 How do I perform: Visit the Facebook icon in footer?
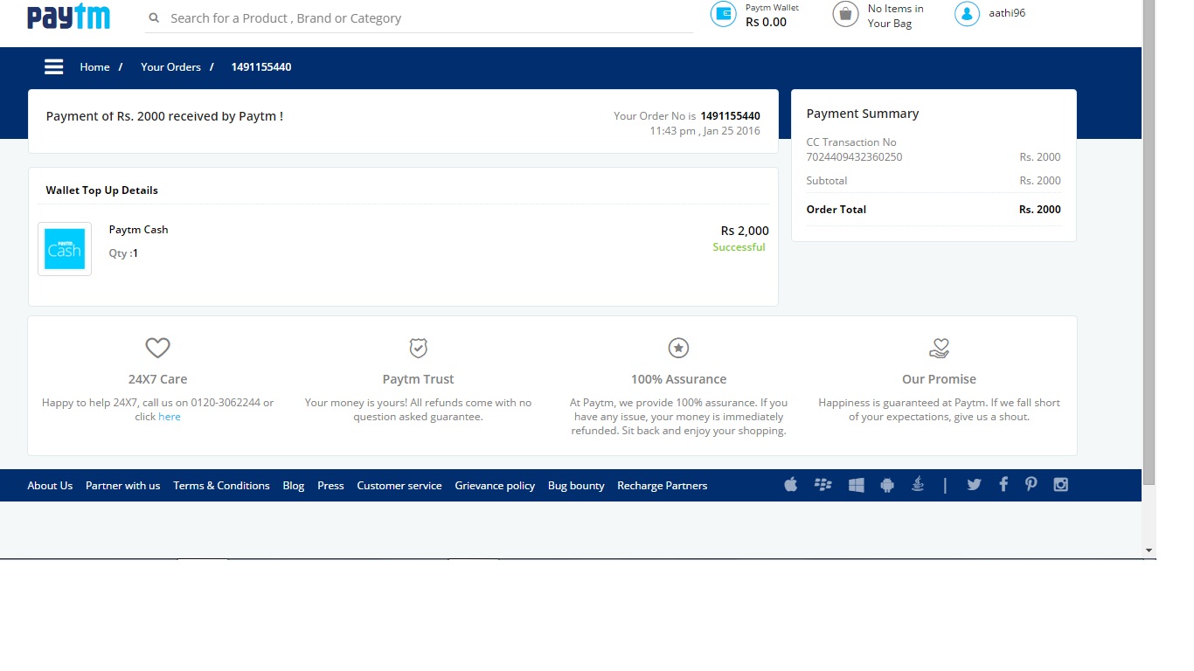1003,485
